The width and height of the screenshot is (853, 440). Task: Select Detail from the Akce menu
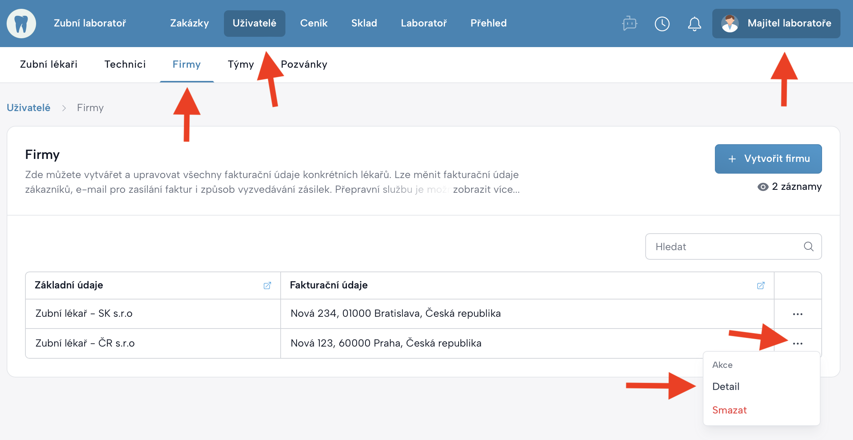(726, 386)
